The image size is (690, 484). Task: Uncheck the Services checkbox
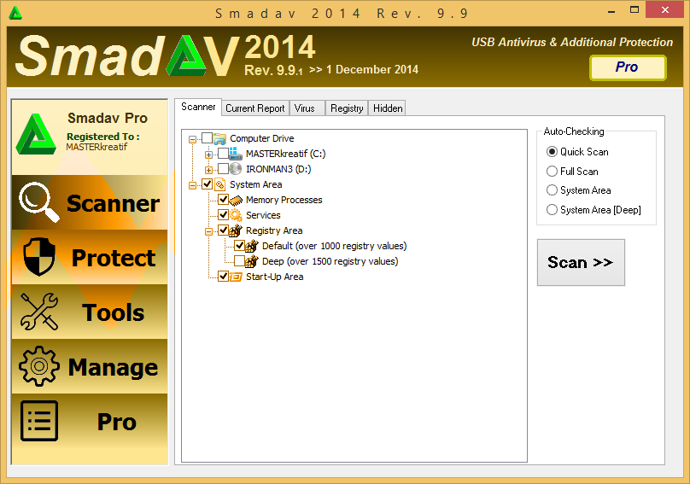[223, 215]
